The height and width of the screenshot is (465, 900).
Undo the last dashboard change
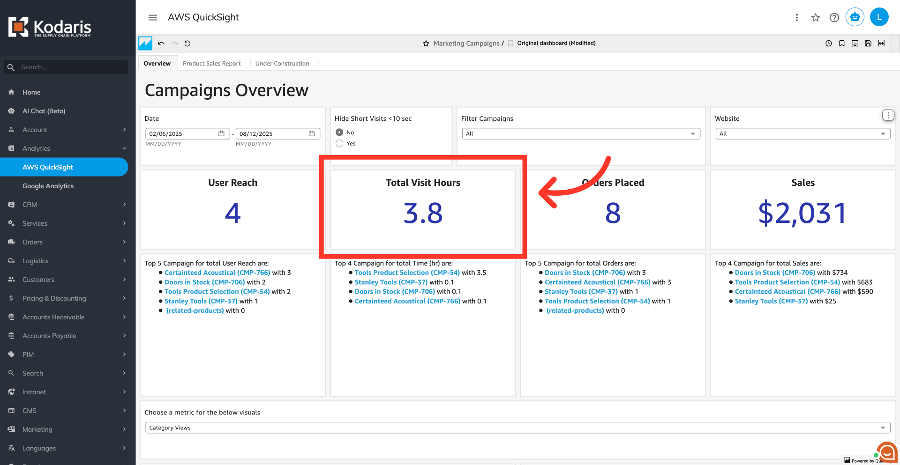tap(161, 44)
